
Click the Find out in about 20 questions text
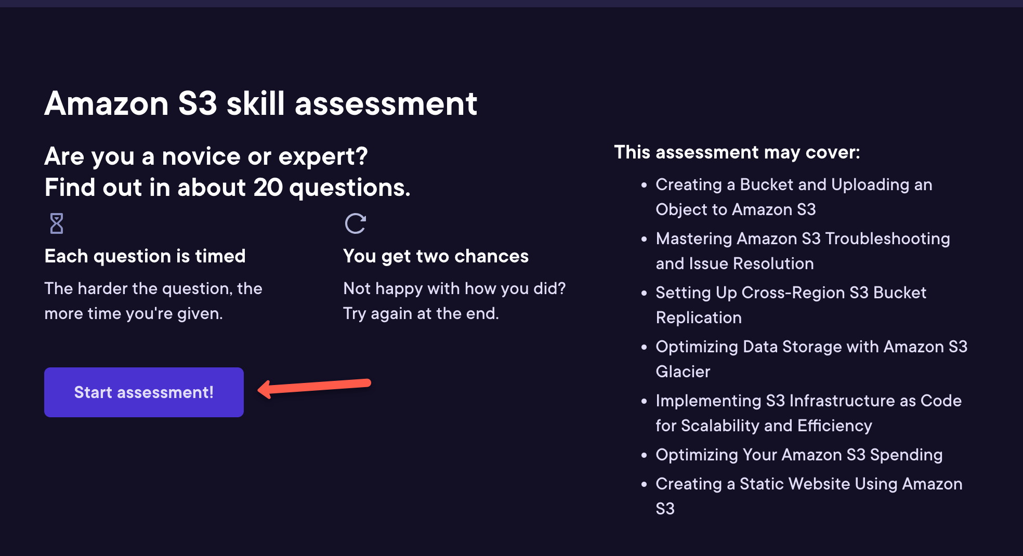click(x=227, y=187)
